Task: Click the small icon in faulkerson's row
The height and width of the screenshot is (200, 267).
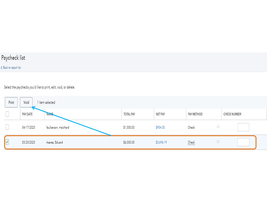Action: click(218, 127)
